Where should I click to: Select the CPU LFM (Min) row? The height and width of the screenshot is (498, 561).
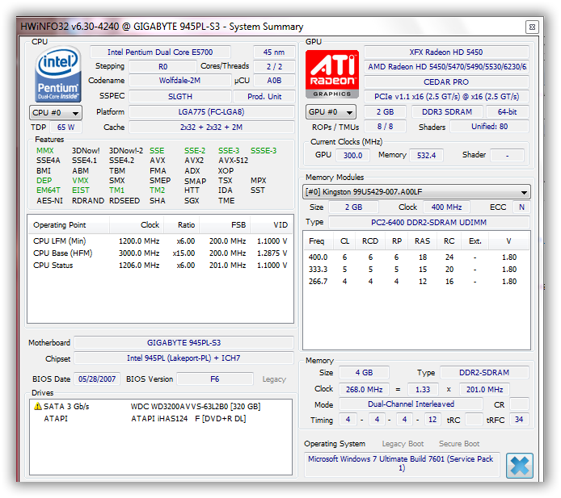pos(160,241)
